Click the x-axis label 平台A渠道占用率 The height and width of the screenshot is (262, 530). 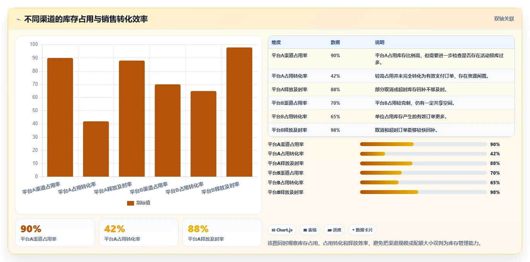[41, 188]
